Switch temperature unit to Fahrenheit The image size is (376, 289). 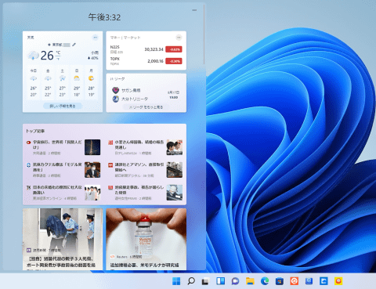click(58, 59)
